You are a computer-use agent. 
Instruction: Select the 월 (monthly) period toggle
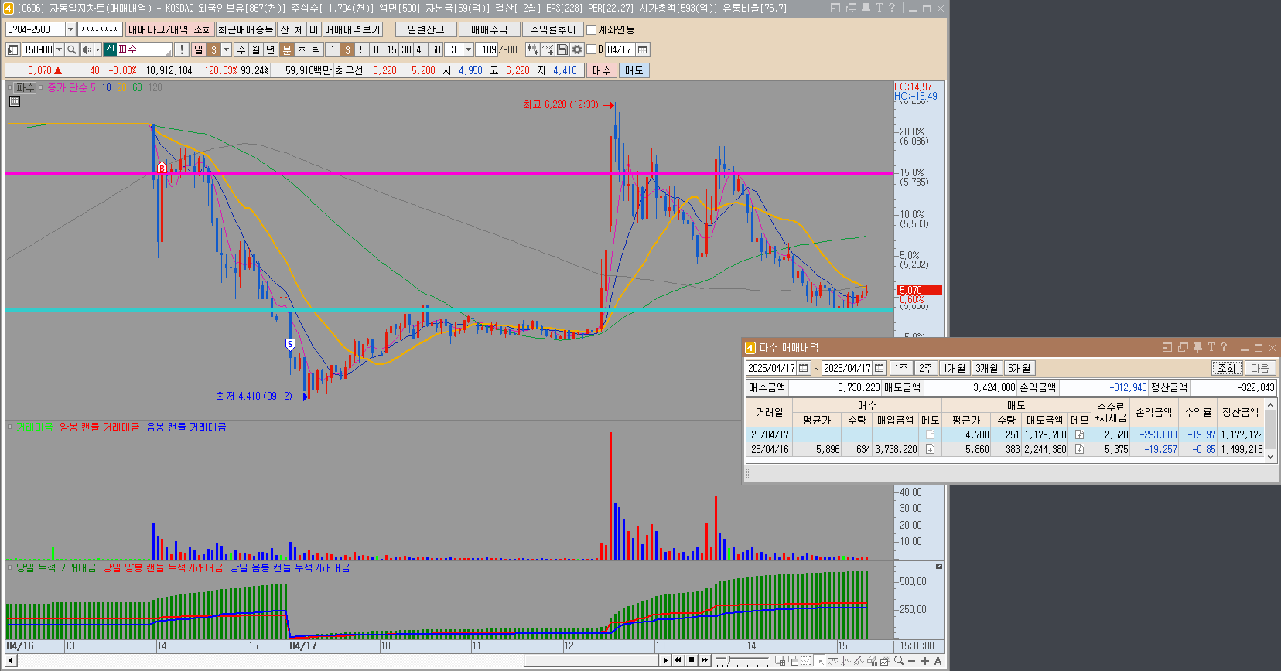click(x=256, y=49)
